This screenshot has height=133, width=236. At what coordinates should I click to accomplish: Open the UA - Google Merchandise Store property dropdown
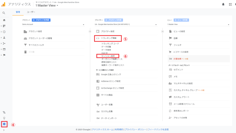tap(126, 25)
